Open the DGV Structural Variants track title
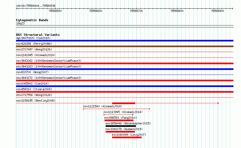 pos(38,35)
